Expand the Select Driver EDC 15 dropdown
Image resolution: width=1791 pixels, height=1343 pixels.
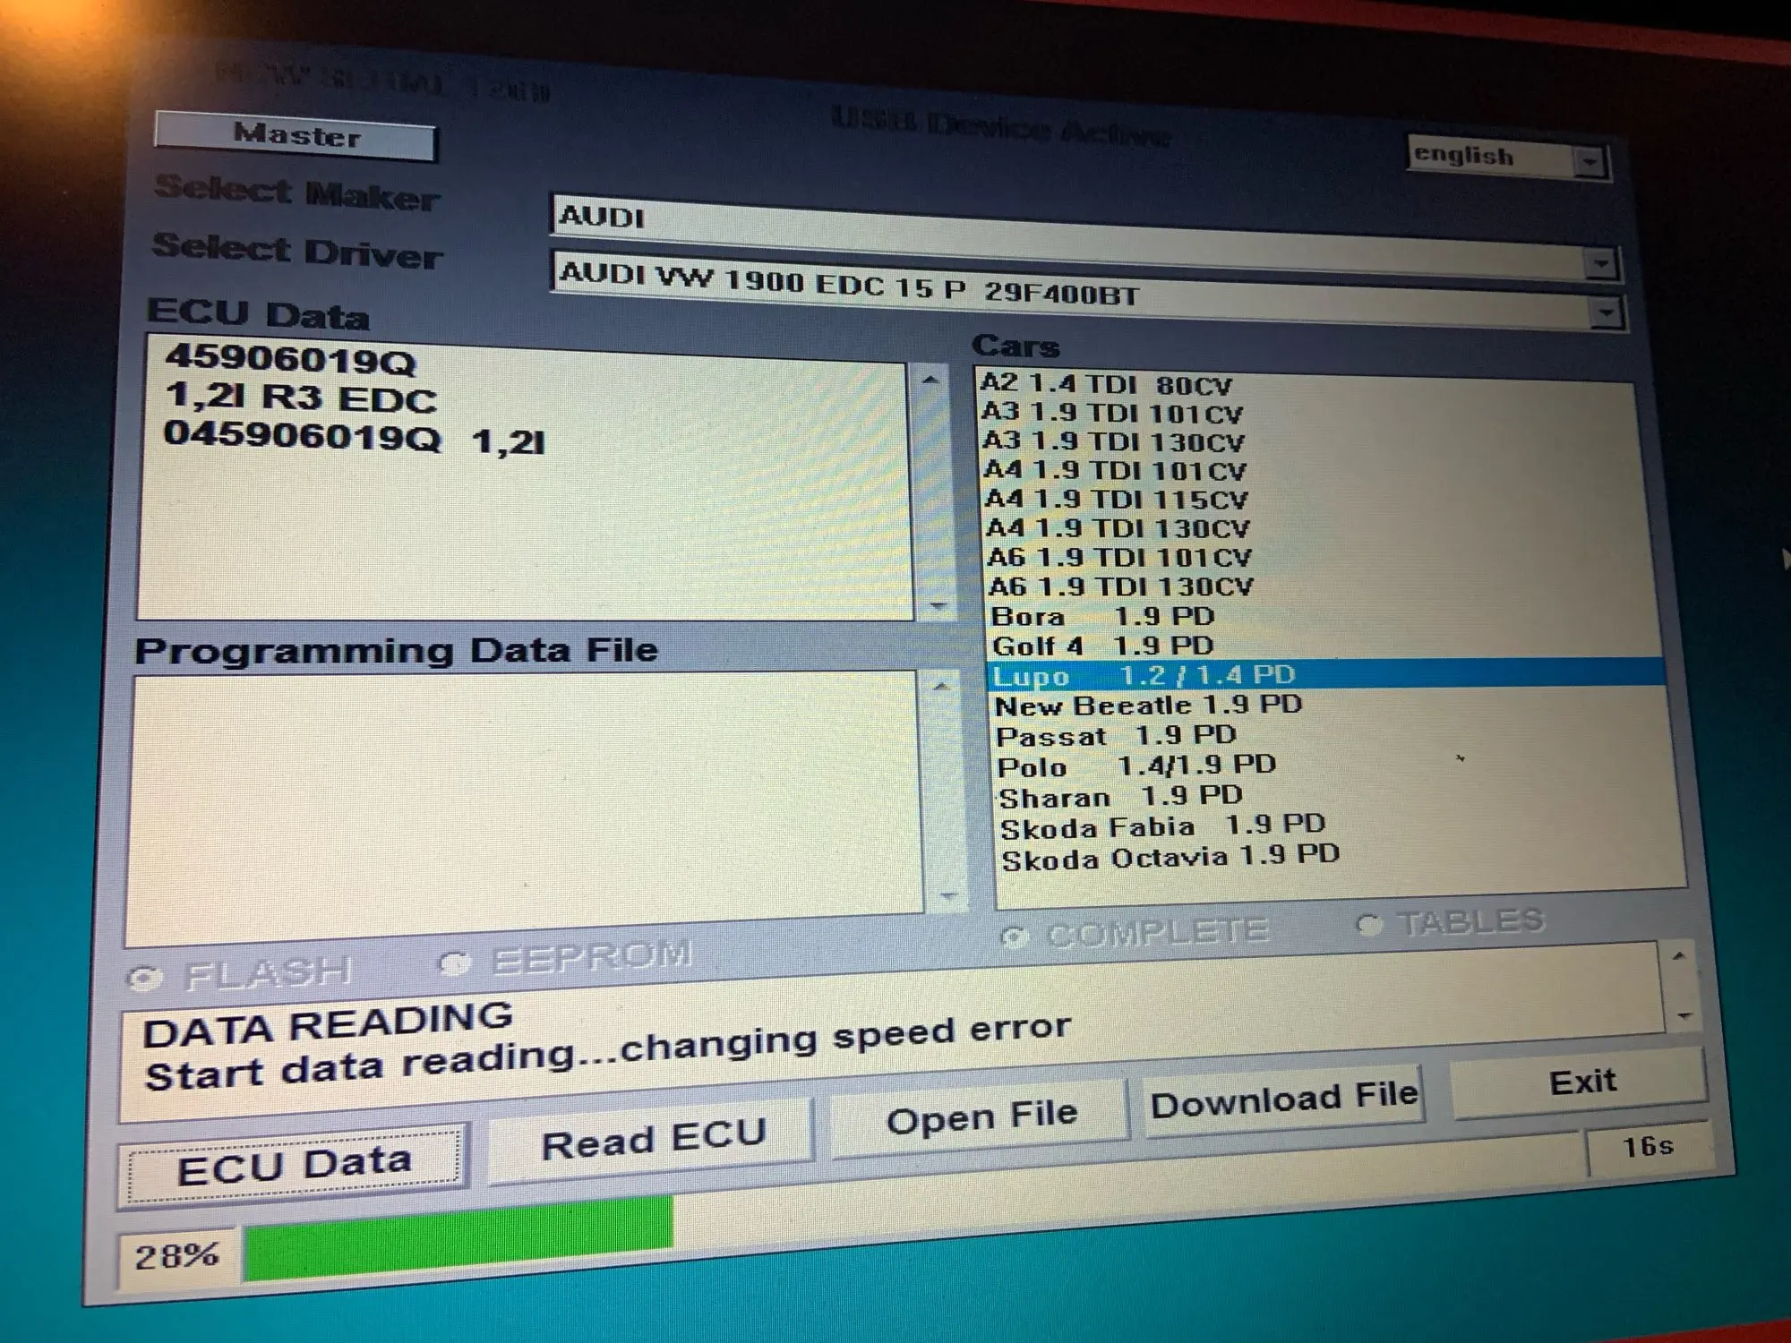1606,313
